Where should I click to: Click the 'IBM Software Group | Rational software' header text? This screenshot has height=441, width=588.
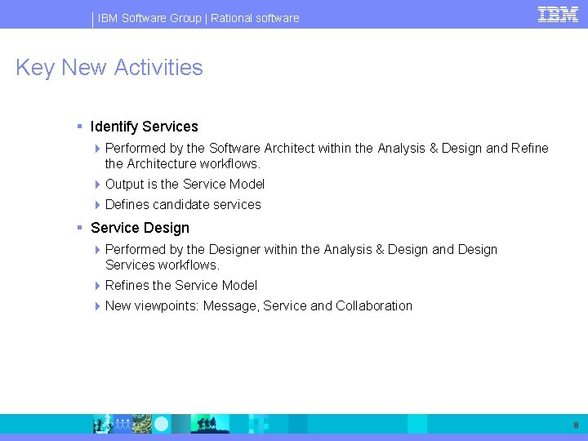[198, 18]
